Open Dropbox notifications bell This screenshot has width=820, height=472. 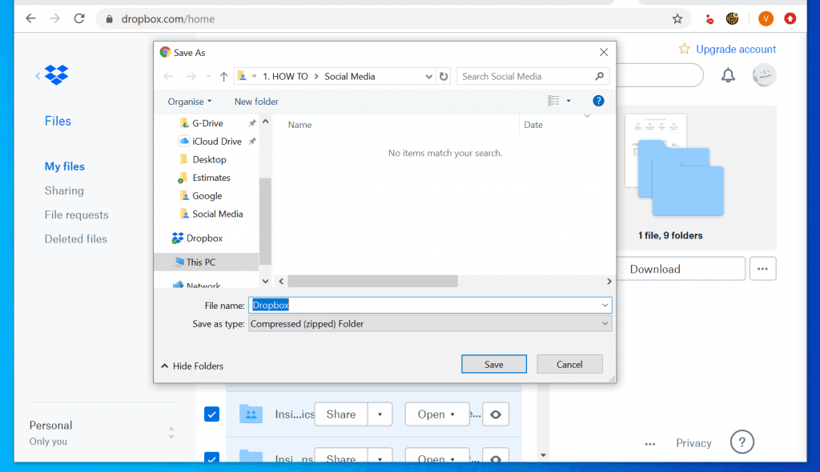tap(728, 75)
